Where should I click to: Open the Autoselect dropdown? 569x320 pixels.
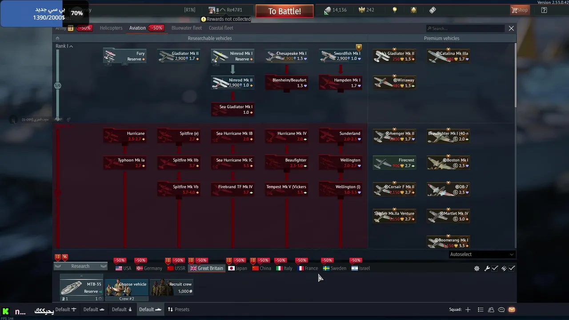click(x=482, y=255)
